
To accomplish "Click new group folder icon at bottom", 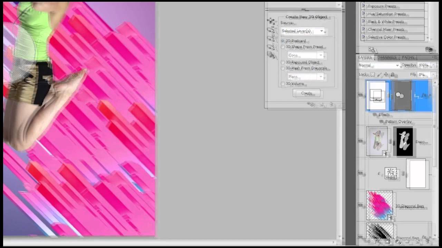I will point(407,242).
